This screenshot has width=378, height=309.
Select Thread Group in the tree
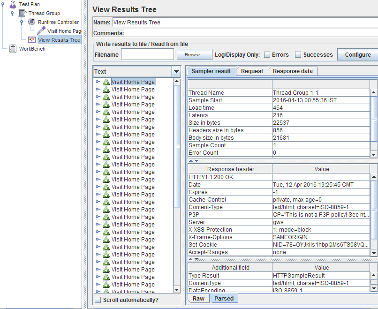tap(44, 13)
